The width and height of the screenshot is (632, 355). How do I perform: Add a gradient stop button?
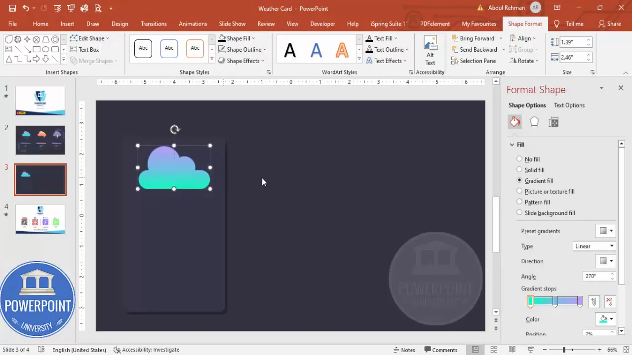pos(594,302)
